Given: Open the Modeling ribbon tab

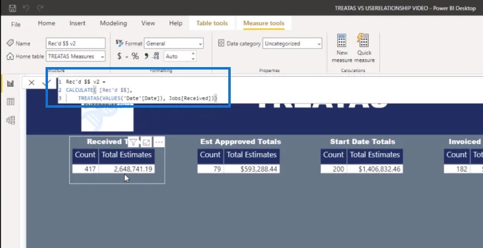Looking at the screenshot, I should 113,23.
